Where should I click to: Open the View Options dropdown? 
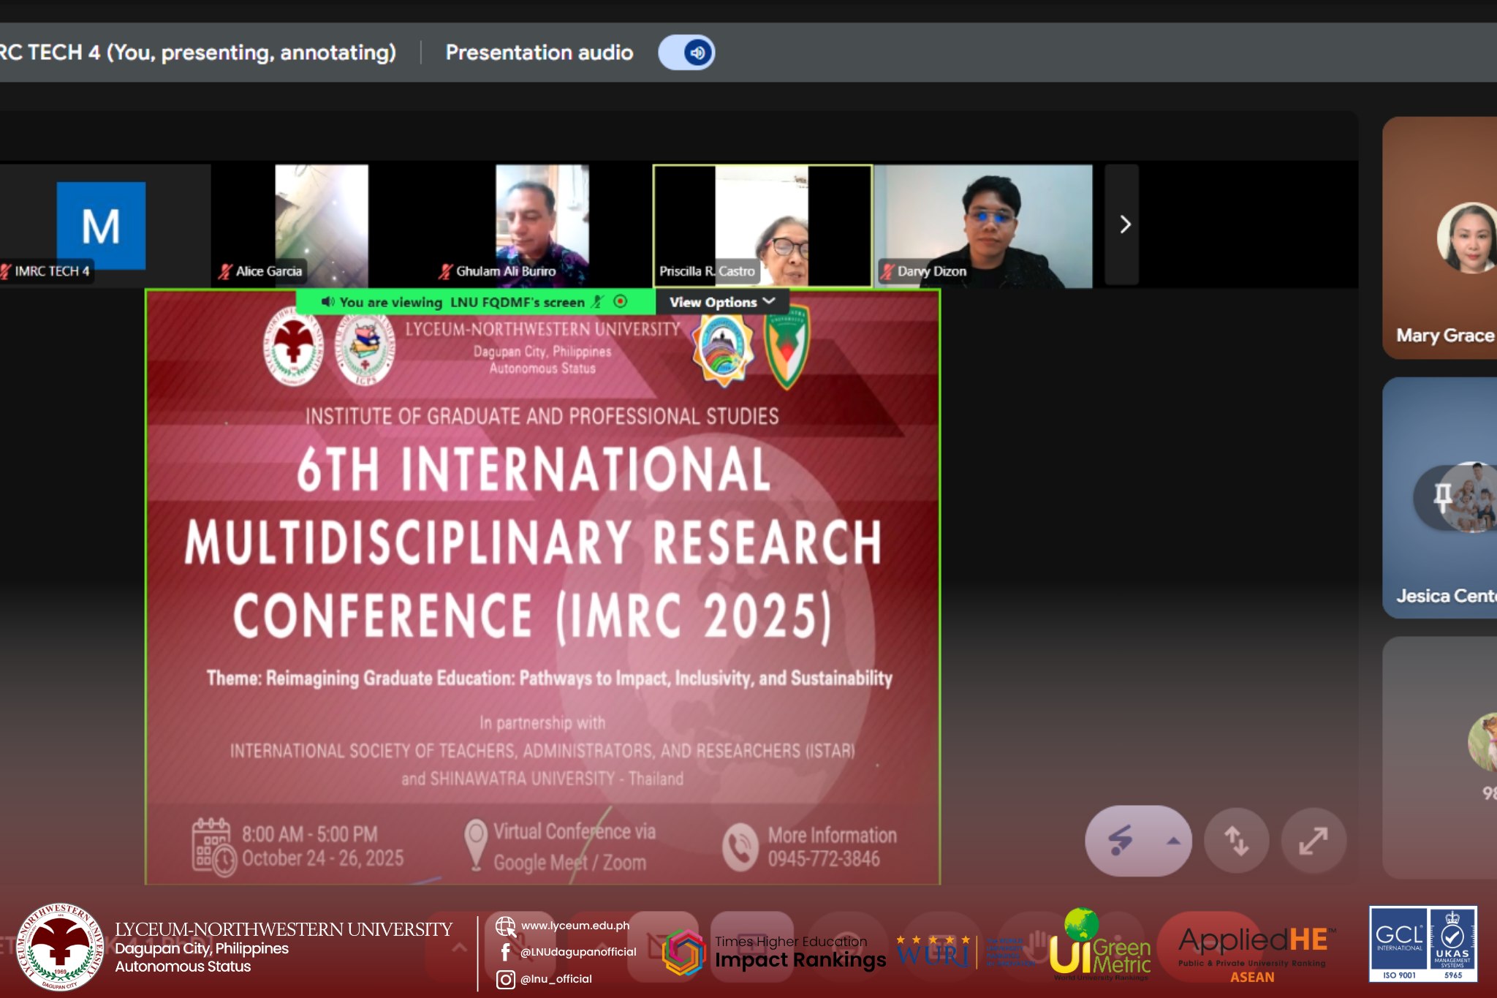pyautogui.click(x=721, y=302)
